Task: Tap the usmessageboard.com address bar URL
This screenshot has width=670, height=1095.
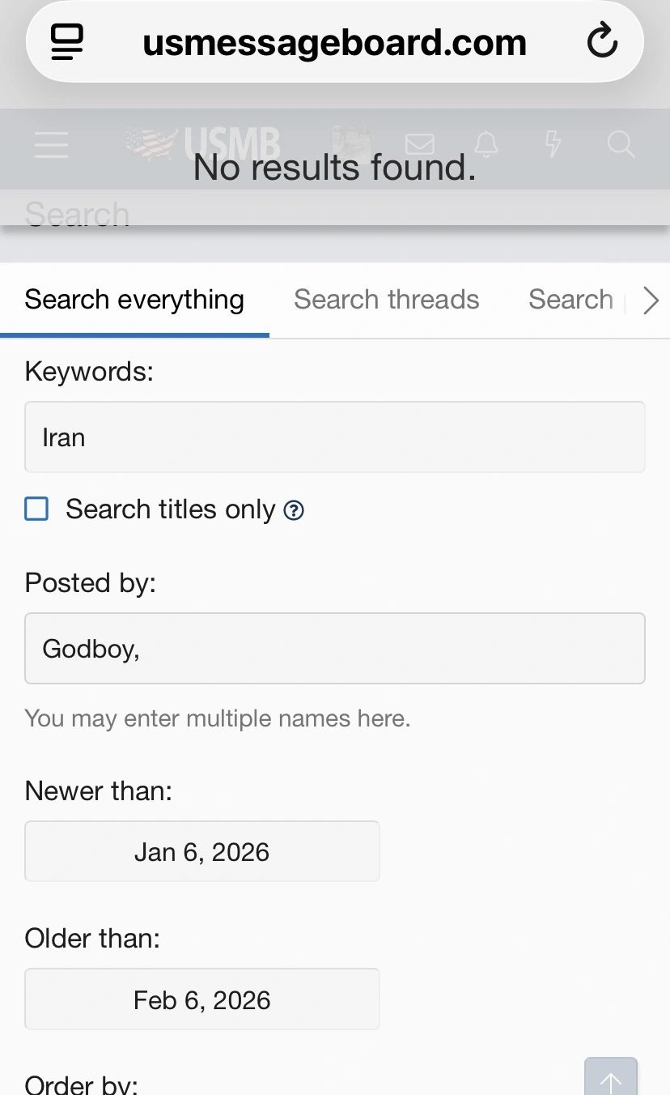Action: click(x=334, y=42)
